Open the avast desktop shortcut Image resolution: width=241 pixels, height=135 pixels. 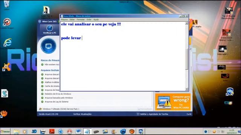6,67
